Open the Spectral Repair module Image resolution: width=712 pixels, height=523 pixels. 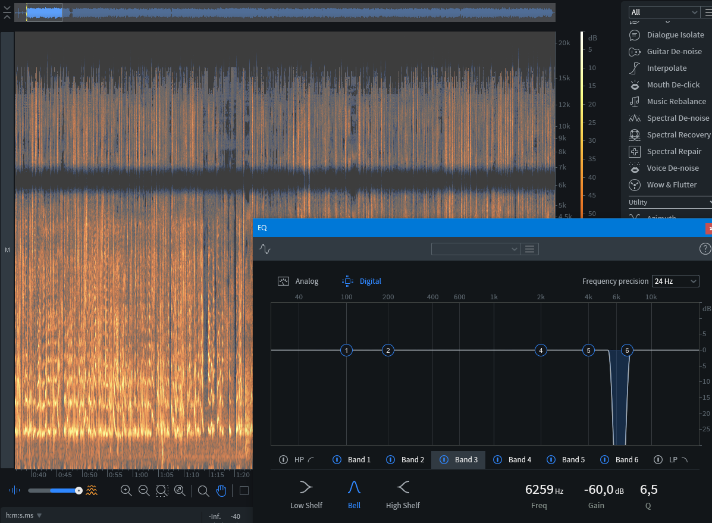coord(674,151)
